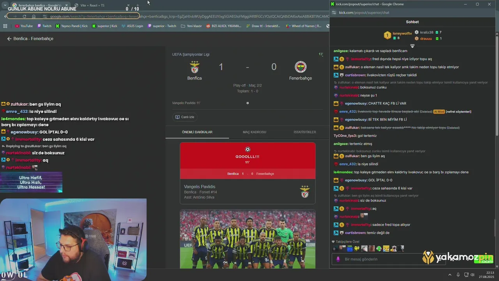Select the İSTATİSTİKLER tab
The width and height of the screenshot is (499, 281).
pyautogui.click(x=305, y=132)
